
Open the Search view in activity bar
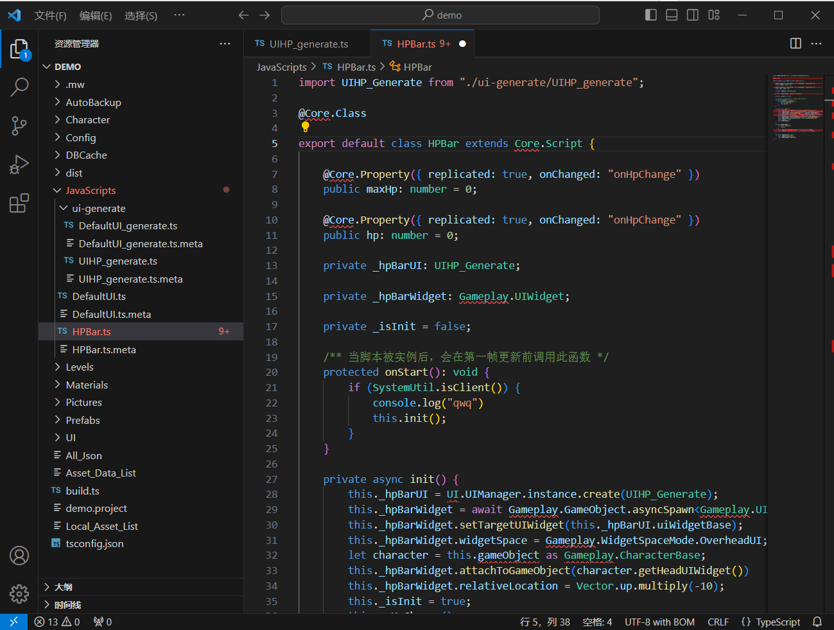point(19,87)
